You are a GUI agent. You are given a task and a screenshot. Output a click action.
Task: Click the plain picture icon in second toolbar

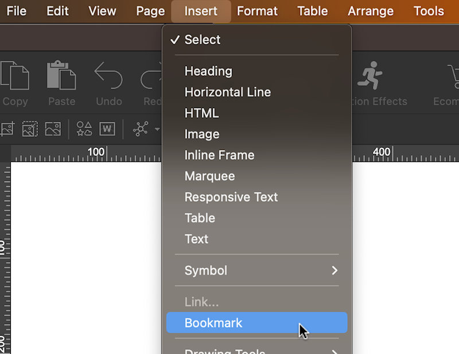53,129
